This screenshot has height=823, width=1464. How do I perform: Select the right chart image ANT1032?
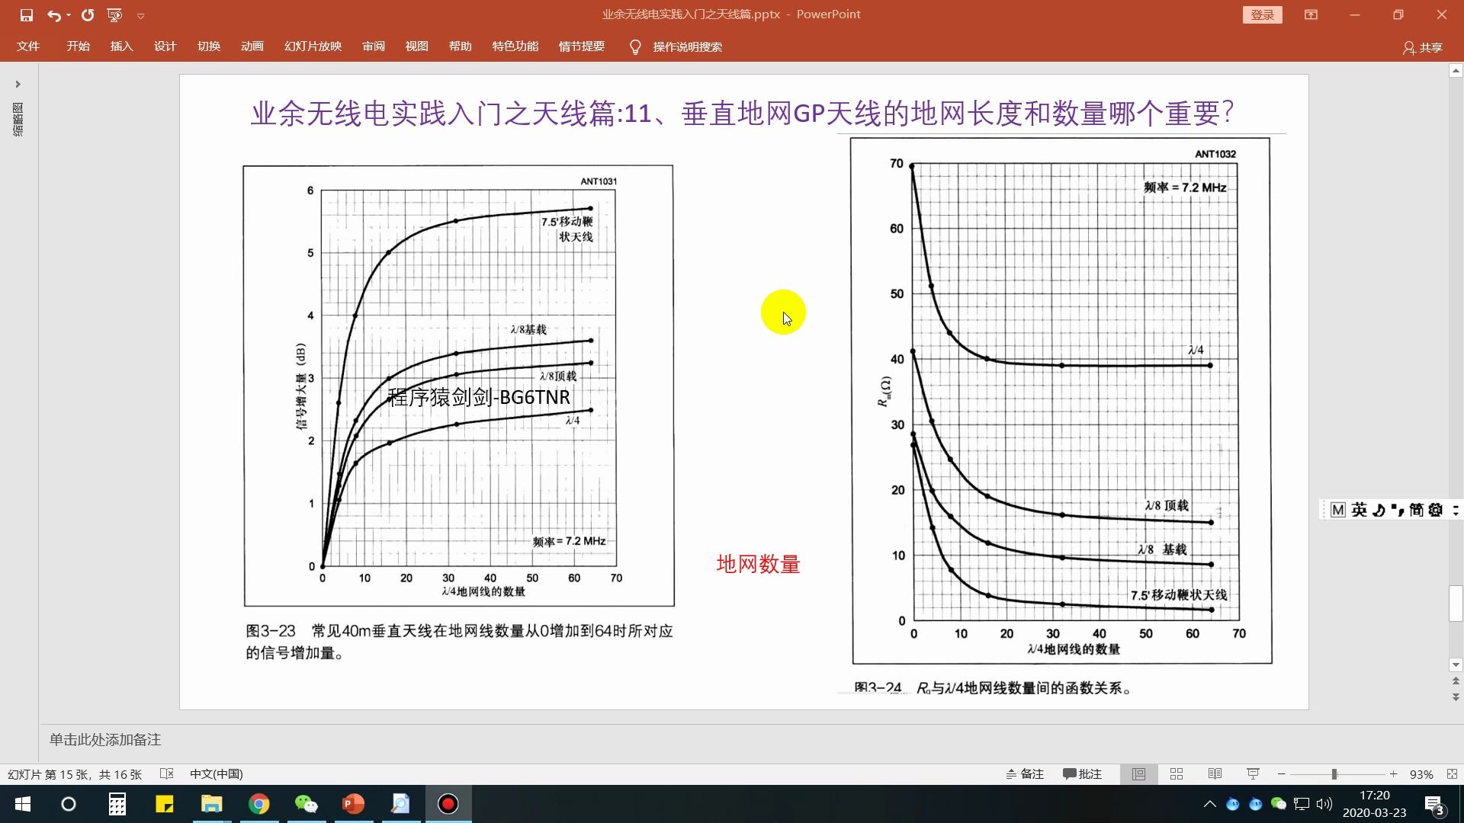click(1061, 401)
